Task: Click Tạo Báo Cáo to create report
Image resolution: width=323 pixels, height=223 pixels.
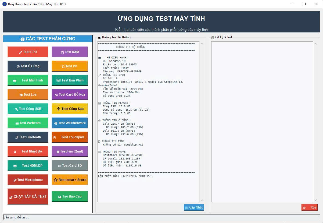Action: tap(70, 196)
